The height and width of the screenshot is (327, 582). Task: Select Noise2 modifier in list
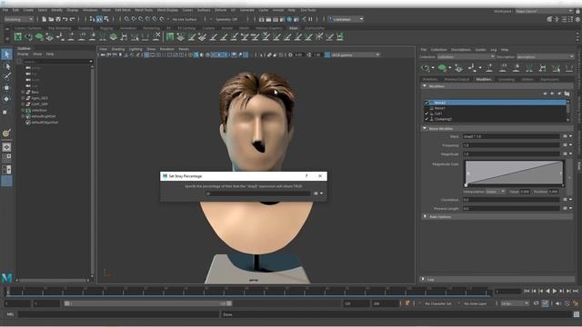pyautogui.click(x=495, y=103)
